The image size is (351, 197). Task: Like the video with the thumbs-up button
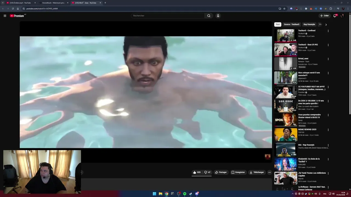197,172
